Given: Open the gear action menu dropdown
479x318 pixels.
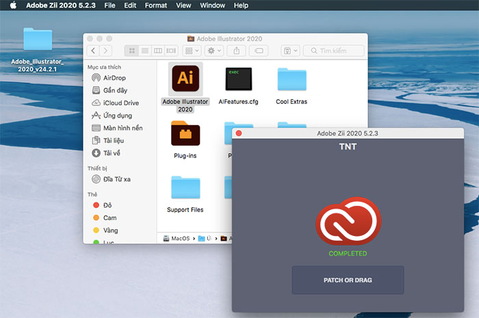Looking at the screenshot, I should (x=214, y=51).
